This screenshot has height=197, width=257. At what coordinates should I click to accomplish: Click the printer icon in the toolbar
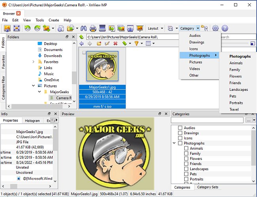[x=93, y=28]
